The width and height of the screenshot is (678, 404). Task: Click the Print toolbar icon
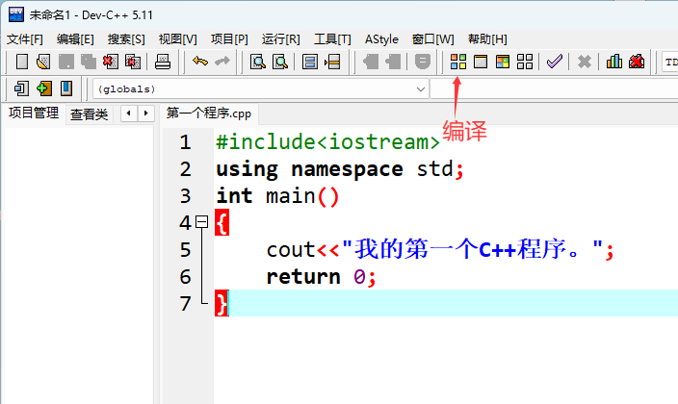(x=163, y=62)
